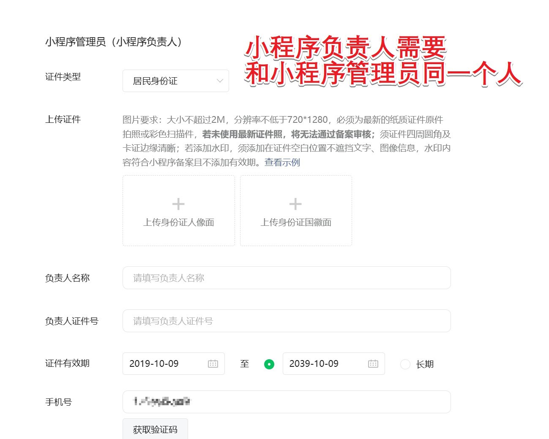Choose the 长期 long-term radio button
The width and height of the screenshot is (549, 439).
pyautogui.click(x=405, y=364)
